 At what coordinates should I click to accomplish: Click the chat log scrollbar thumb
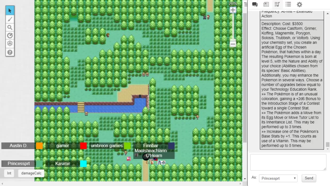pyautogui.click(x=327, y=144)
